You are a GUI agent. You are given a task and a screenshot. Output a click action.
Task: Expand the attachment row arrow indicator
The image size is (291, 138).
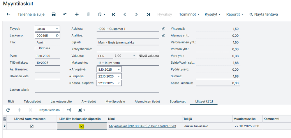coord(5,126)
